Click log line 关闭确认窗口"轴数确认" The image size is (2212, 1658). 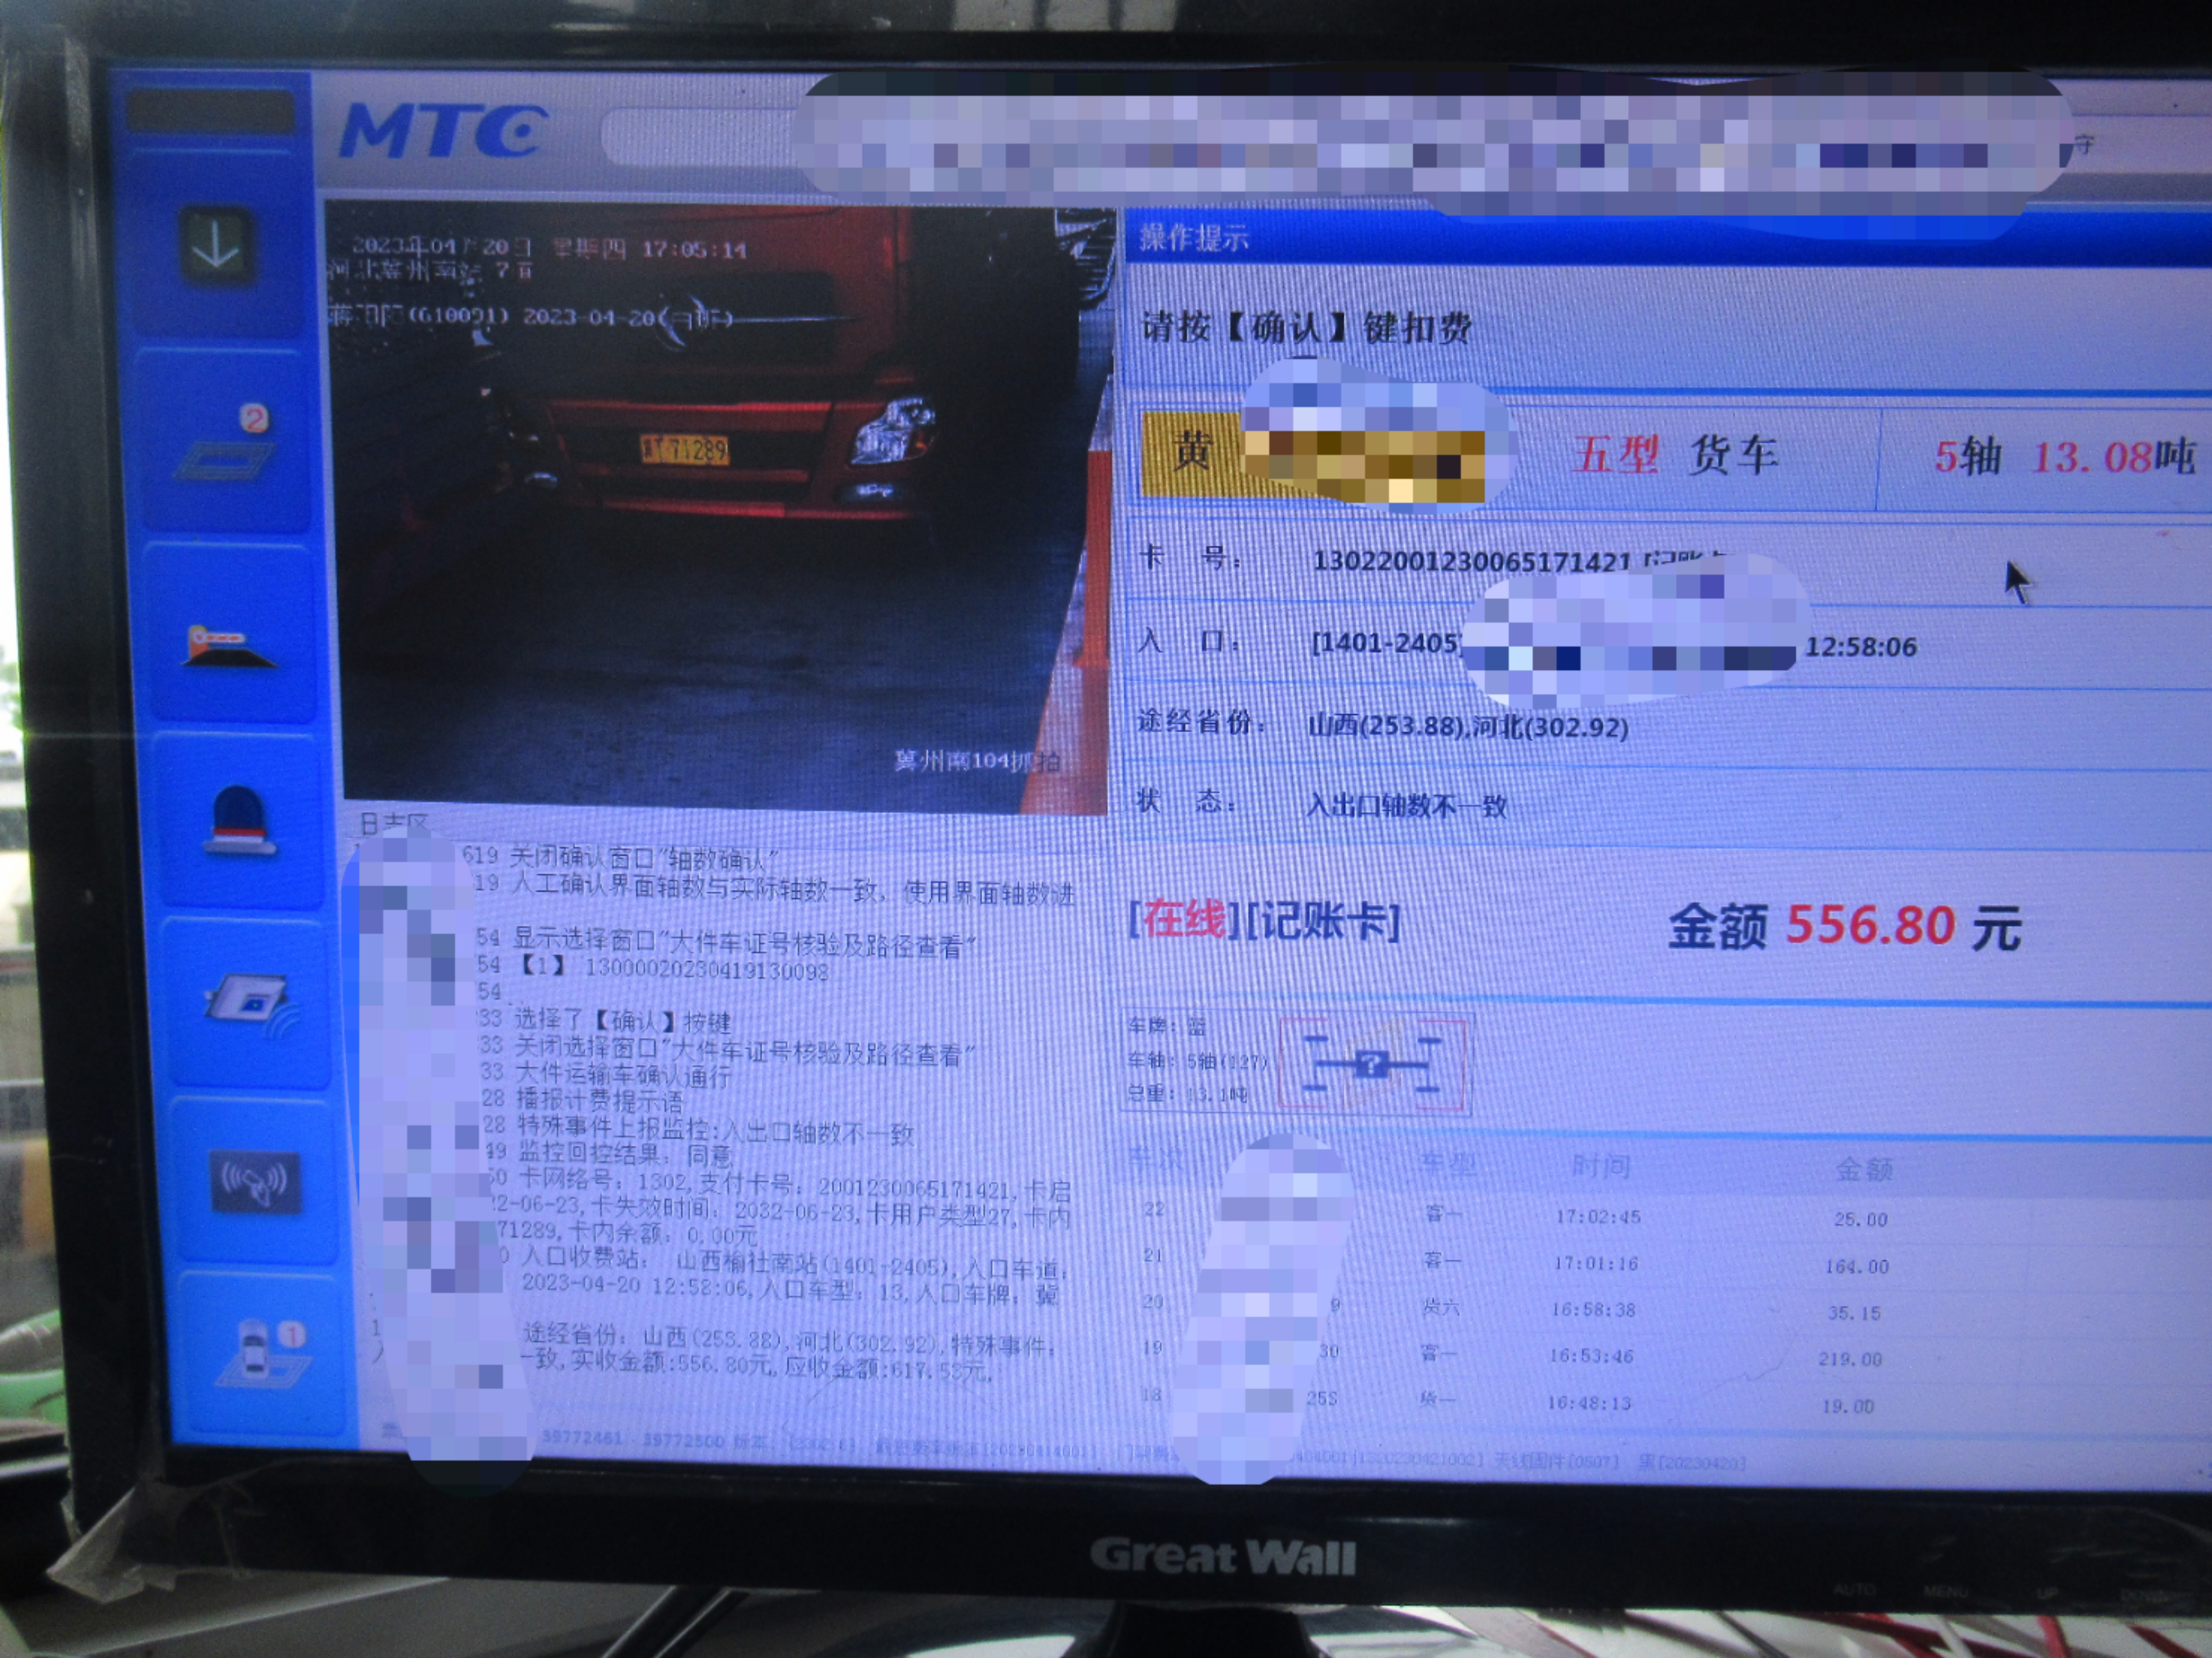[644, 858]
